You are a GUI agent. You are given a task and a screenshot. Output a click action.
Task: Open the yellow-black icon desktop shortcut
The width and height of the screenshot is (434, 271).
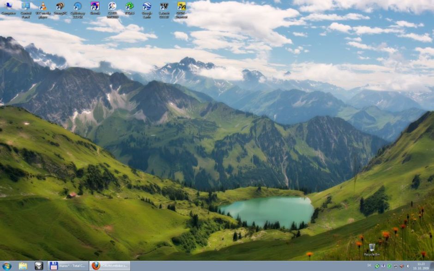[x=181, y=7]
